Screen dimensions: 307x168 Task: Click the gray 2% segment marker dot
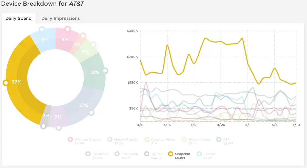[x=43, y=126]
